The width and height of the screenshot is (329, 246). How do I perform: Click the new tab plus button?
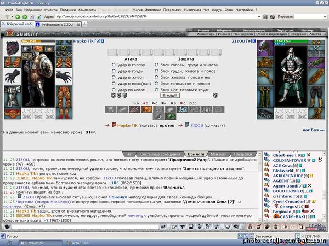coord(84,24)
